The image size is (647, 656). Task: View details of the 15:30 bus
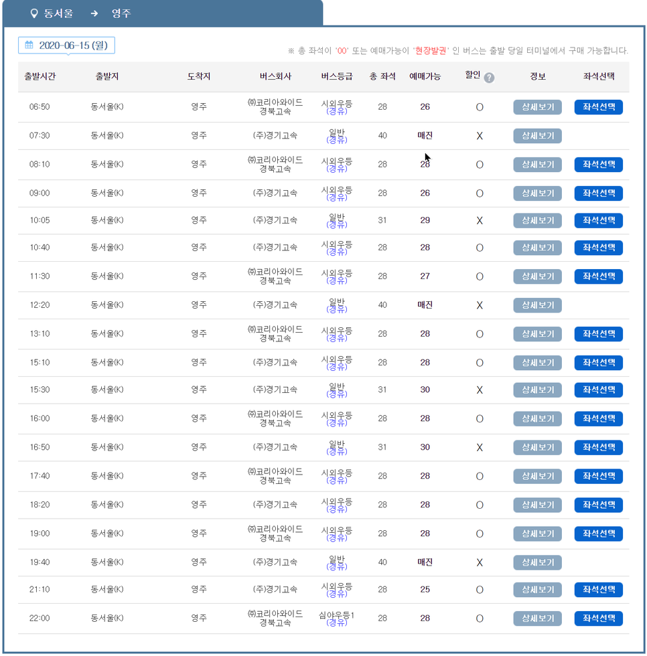537,390
